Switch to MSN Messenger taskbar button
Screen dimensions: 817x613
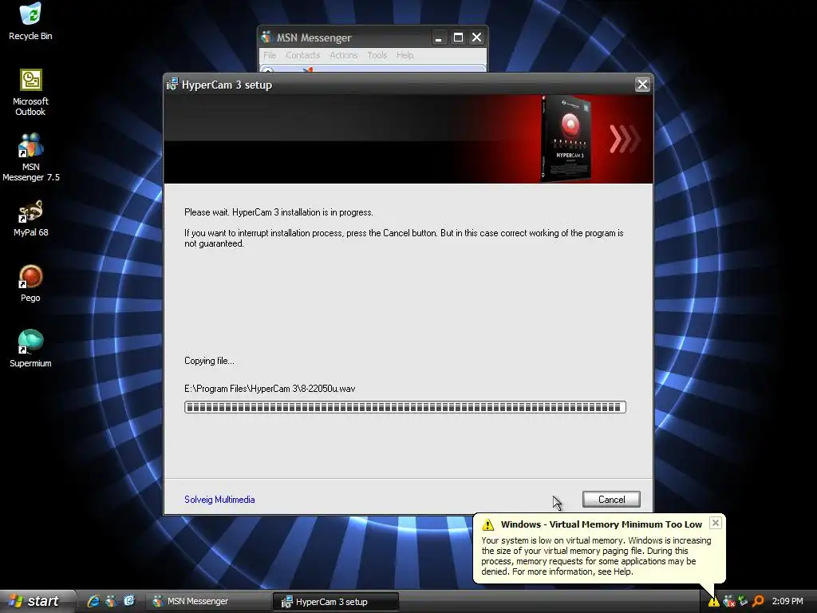point(207,601)
